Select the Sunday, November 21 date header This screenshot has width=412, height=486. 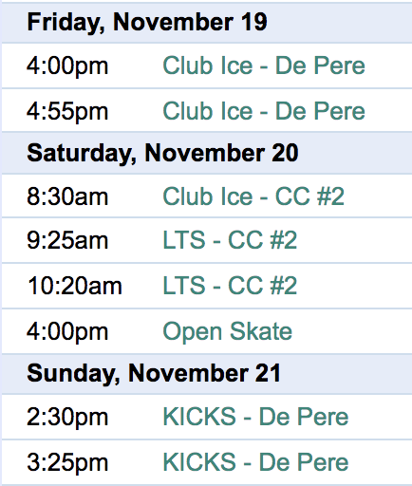[x=154, y=373]
